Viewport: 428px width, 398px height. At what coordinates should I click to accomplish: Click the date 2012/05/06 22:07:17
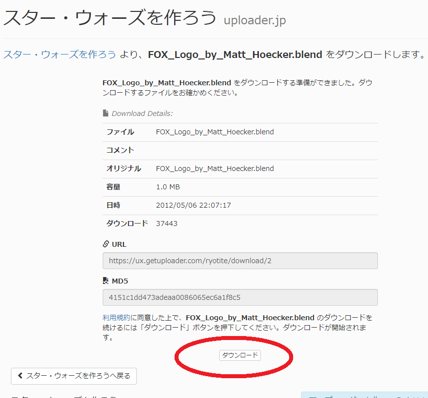coord(193,205)
